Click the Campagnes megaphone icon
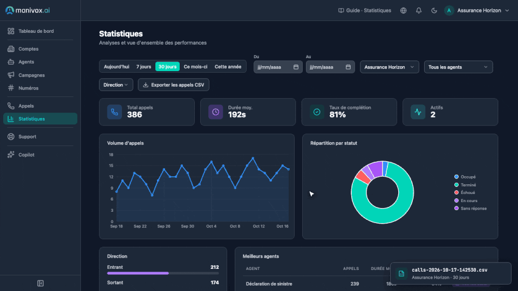Image resolution: width=518 pixels, height=291 pixels. pyautogui.click(x=11, y=75)
